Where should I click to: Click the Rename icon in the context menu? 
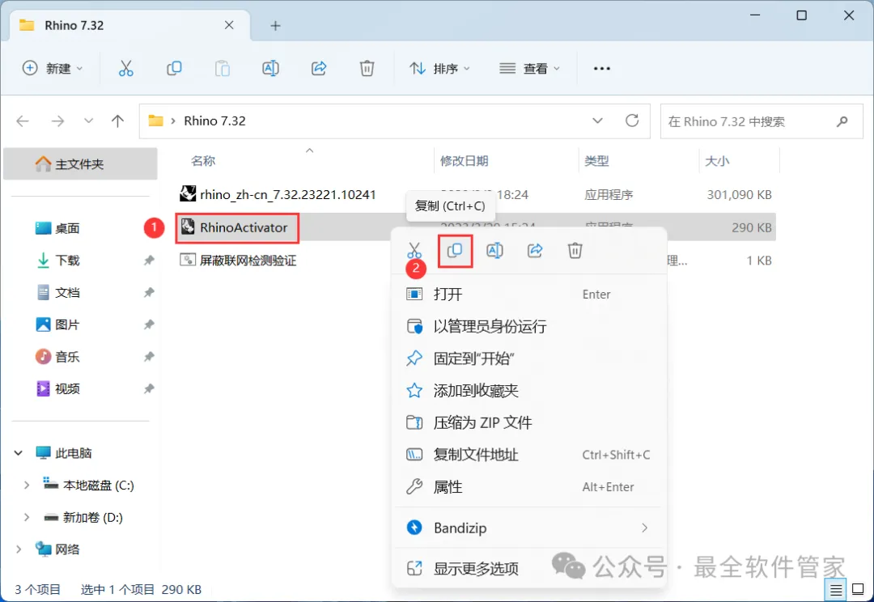click(495, 250)
